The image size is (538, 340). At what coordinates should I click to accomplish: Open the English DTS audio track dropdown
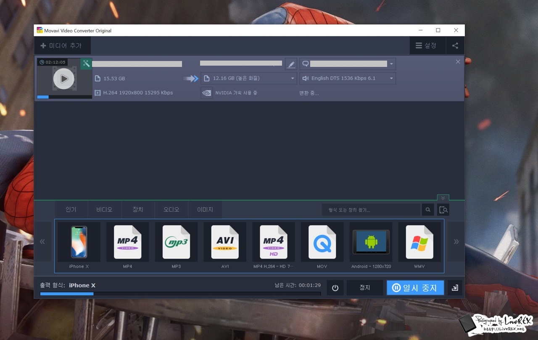coord(348,78)
